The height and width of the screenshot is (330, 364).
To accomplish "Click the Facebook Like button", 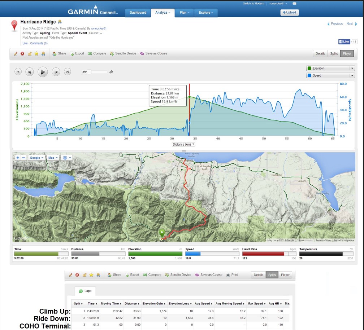I will click(344, 42).
